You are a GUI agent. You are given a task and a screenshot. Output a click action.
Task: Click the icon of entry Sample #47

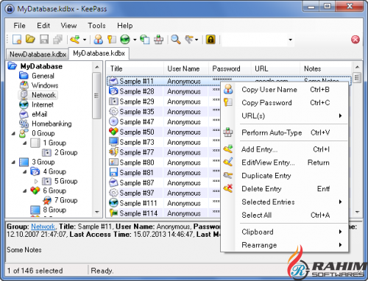coord(113,121)
